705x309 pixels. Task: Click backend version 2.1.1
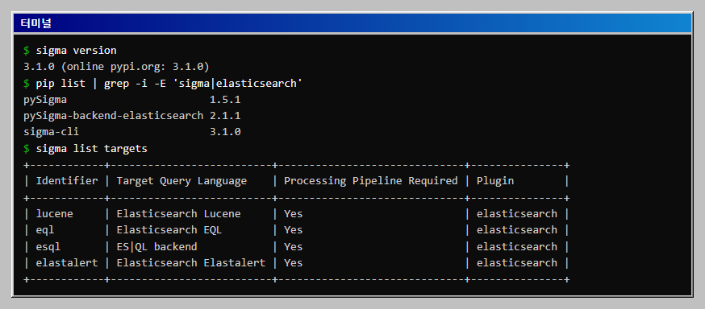coord(225,116)
